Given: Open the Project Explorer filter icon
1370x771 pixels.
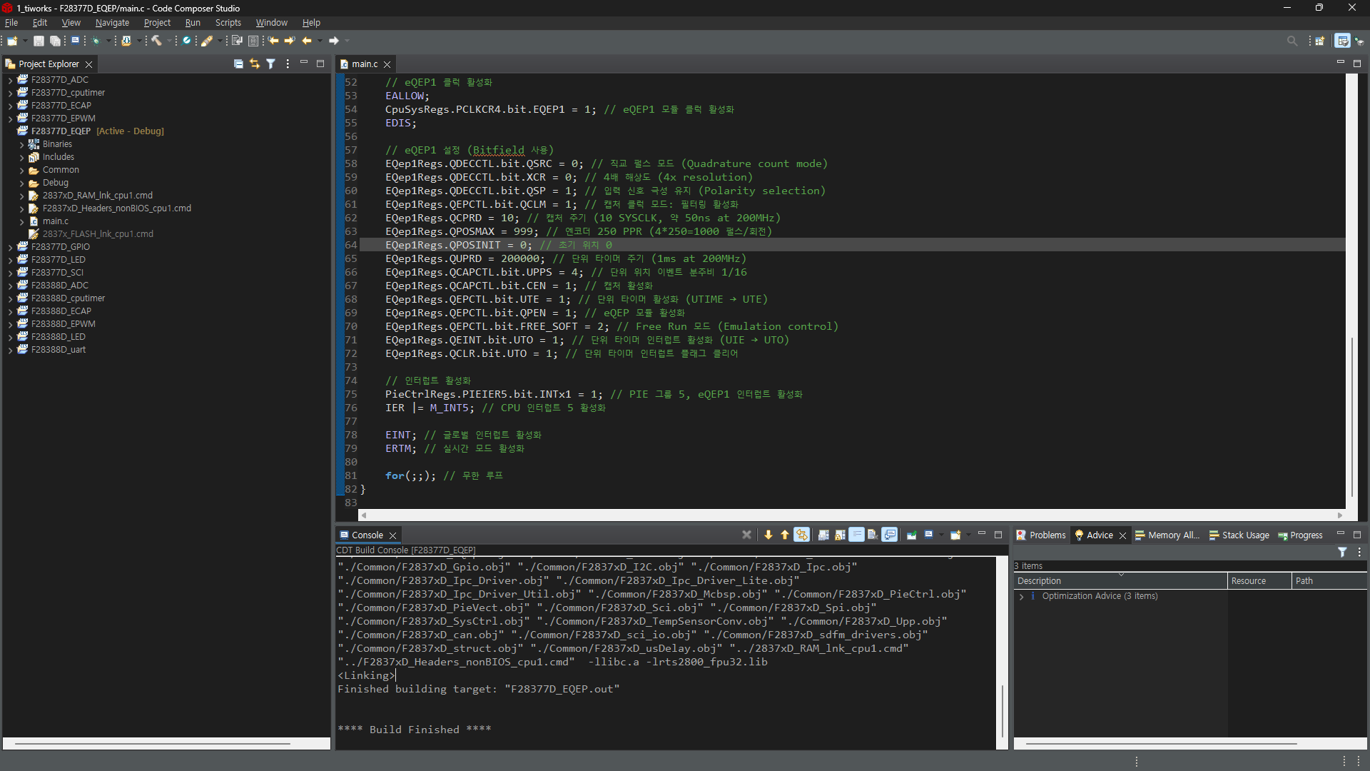Looking at the screenshot, I should (270, 64).
